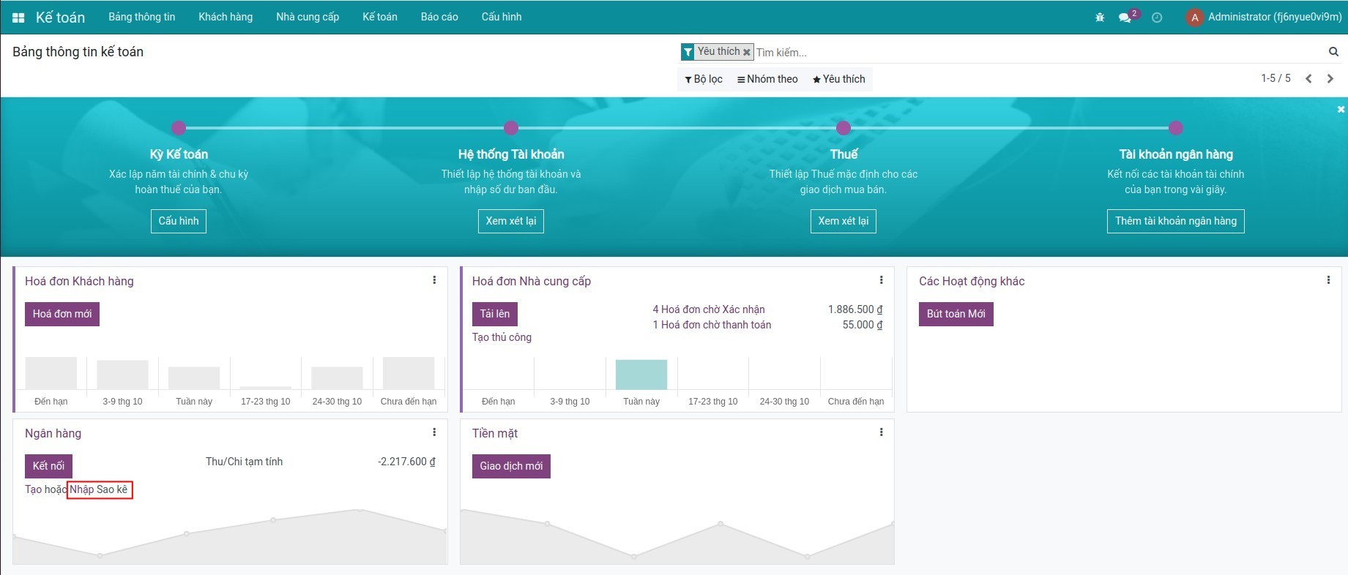
Task: Open options for Hoá đơn Khách hàng card
Action: [434, 280]
